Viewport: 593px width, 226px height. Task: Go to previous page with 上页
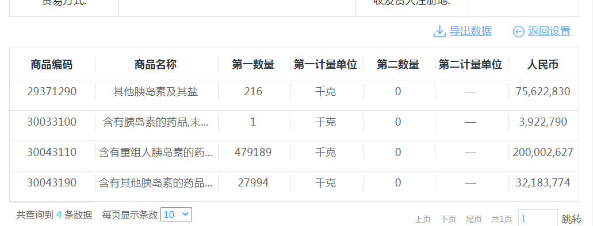[423, 219]
